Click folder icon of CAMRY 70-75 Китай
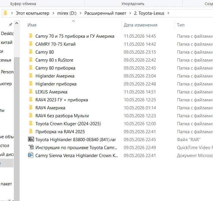This screenshot has height=201, width=213. [31, 44]
